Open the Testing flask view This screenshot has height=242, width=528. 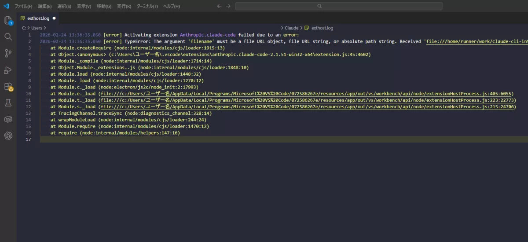pyautogui.click(x=8, y=103)
